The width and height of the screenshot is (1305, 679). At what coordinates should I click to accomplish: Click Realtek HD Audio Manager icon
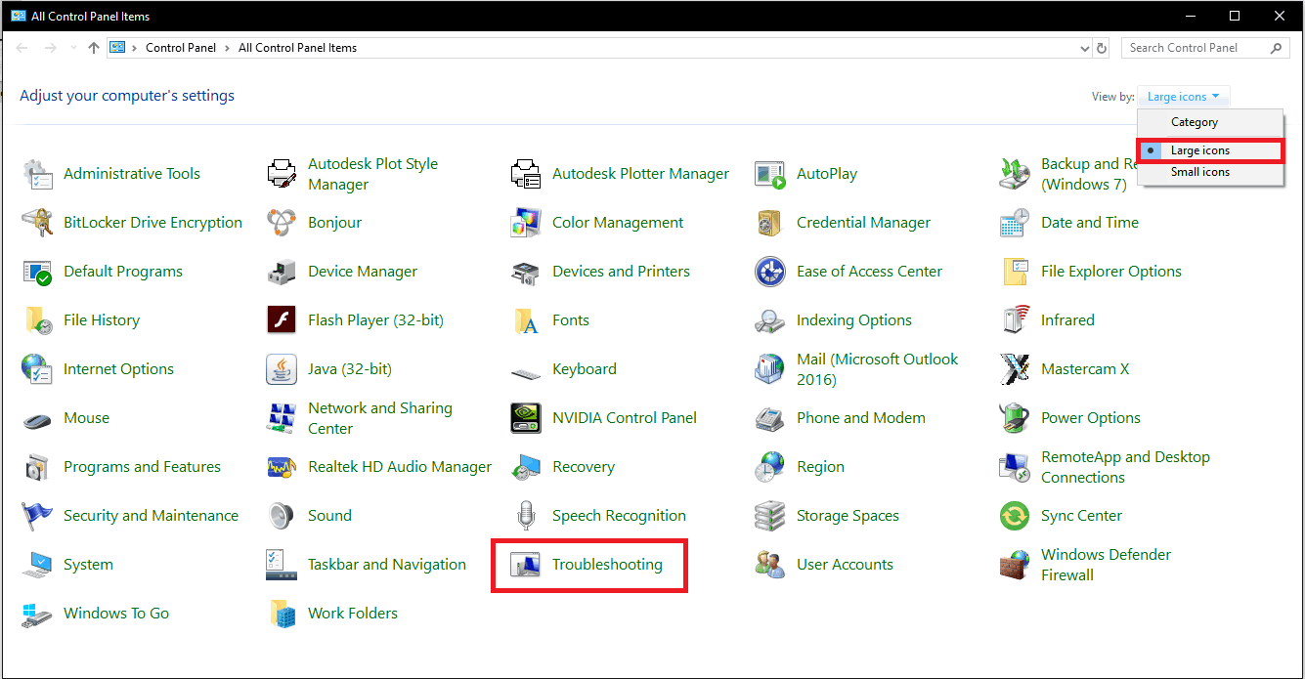point(282,467)
